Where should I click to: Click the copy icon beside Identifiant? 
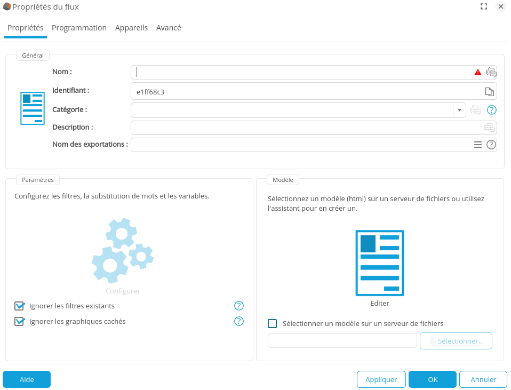tap(489, 91)
